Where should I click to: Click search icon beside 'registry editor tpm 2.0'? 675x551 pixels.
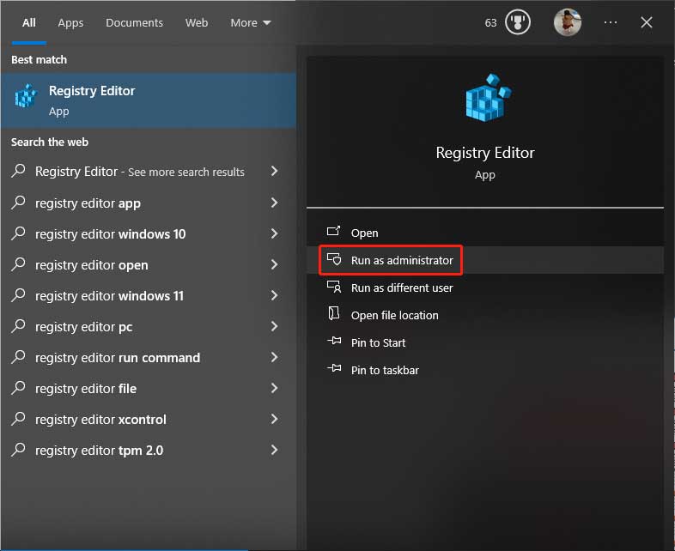[19, 450]
